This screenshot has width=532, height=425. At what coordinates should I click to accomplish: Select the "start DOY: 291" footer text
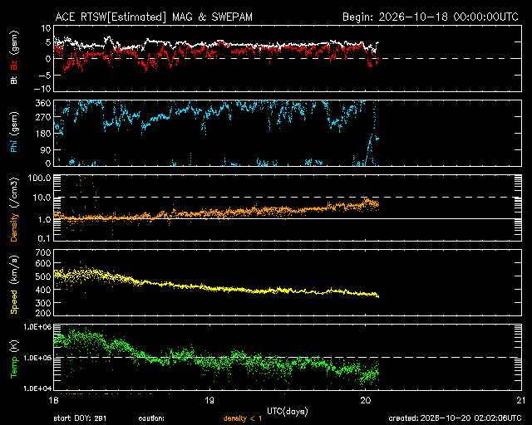(x=80, y=418)
